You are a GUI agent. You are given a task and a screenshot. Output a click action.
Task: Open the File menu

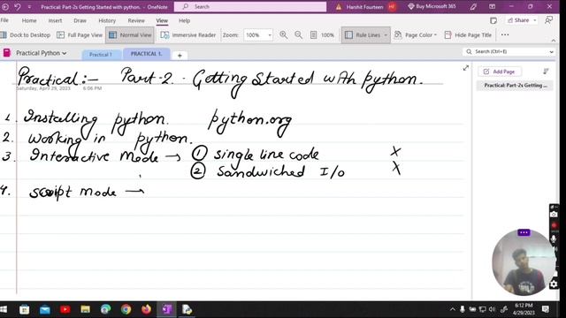tap(4, 20)
